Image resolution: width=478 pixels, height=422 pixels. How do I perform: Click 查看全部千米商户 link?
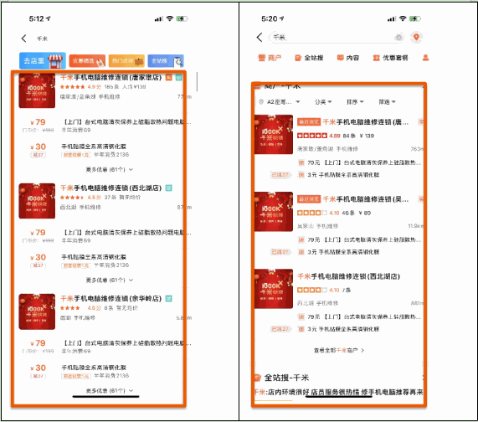[339, 350]
